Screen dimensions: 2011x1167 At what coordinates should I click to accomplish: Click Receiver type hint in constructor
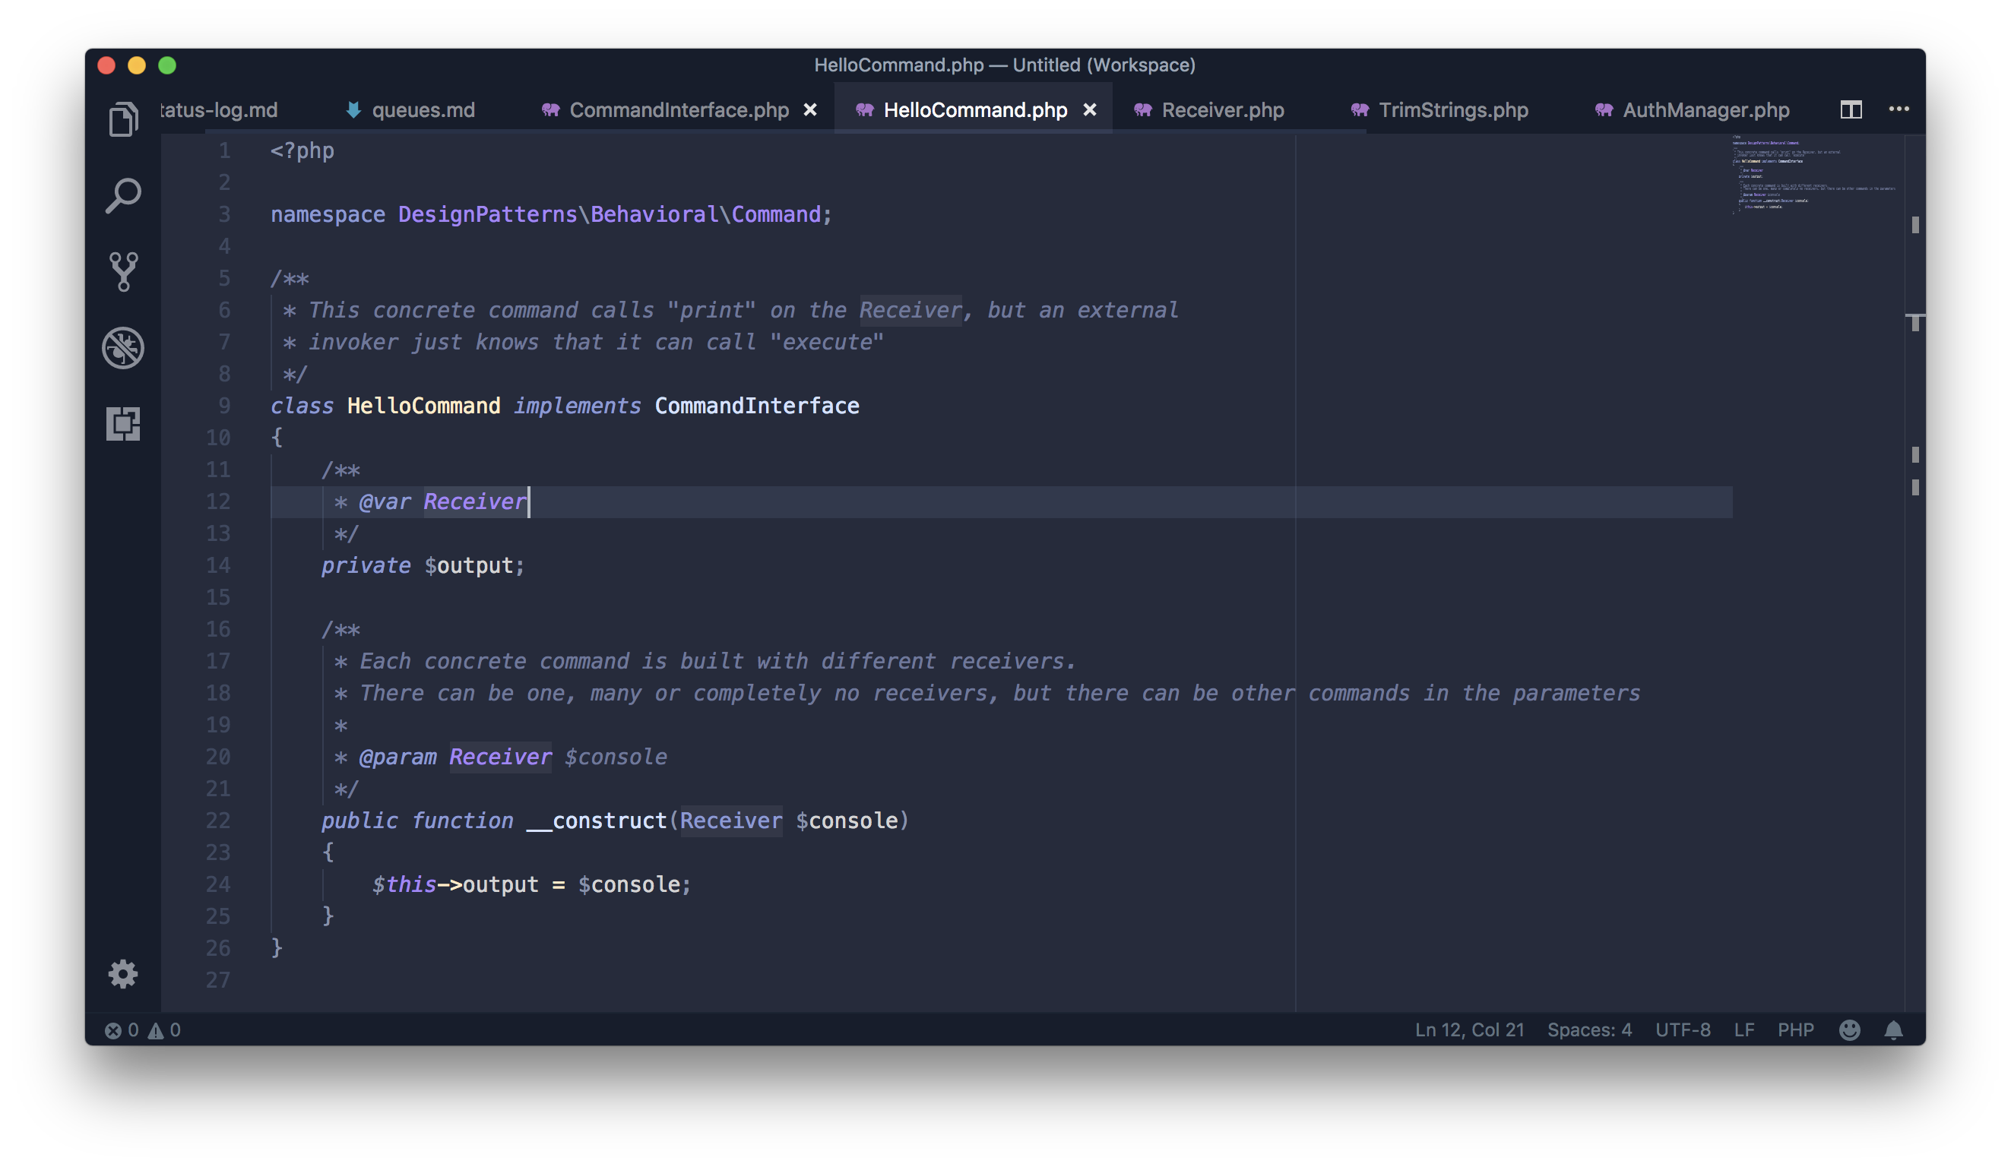click(731, 821)
